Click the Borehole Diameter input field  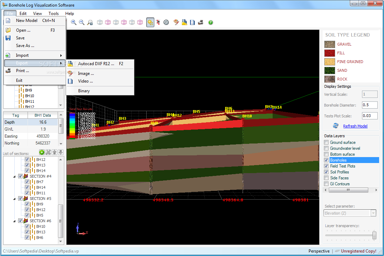pyautogui.click(x=370, y=105)
